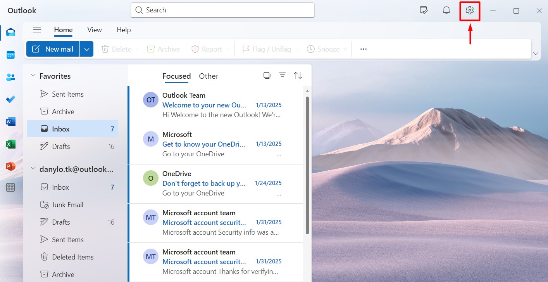
Task: Open Sent Items under account
Action: click(x=72, y=239)
